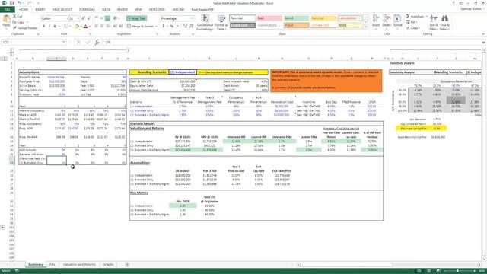Viewport: 487px width, 274px height.
Task: Open the number format dropdown showing Percentage
Action: (x=191, y=18)
